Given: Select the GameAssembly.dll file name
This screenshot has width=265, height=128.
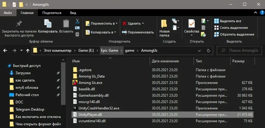Looking at the screenshot, I should point(93,95).
